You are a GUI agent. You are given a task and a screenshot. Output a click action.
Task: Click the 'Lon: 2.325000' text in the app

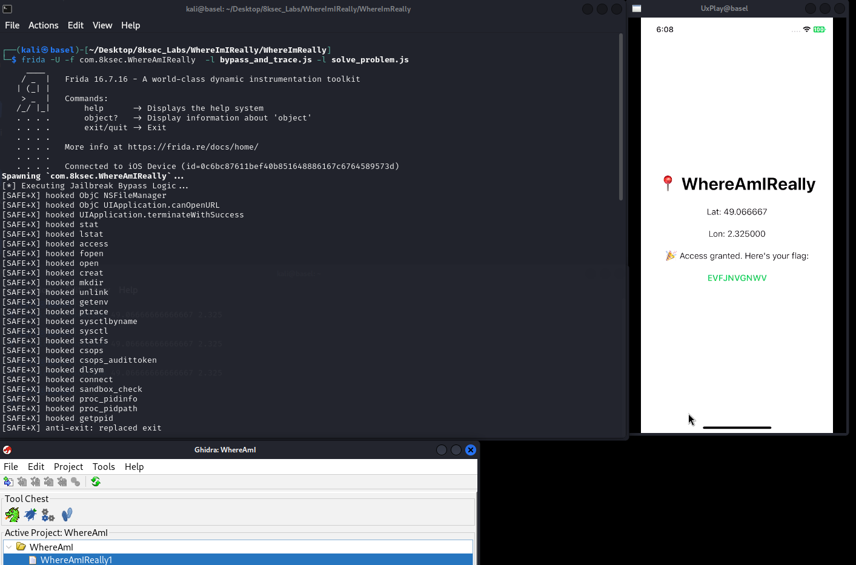pos(737,234)
